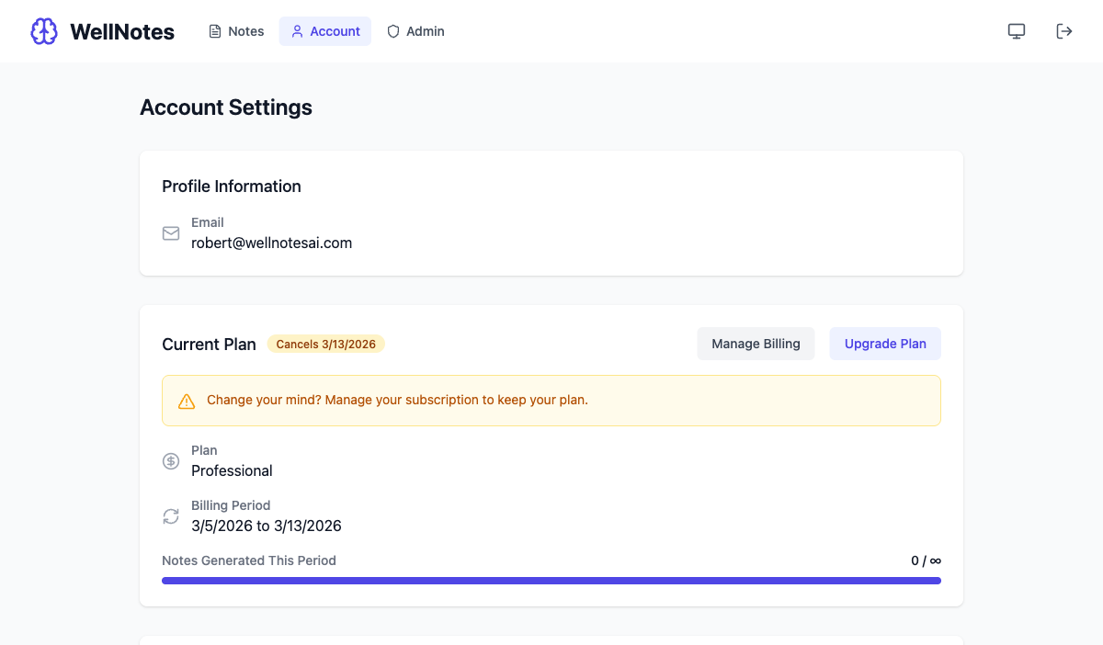This screenshot has height=645, width=1103.
Task: Click the refresh icon beside Billing Period
Action: pos(171,516)
